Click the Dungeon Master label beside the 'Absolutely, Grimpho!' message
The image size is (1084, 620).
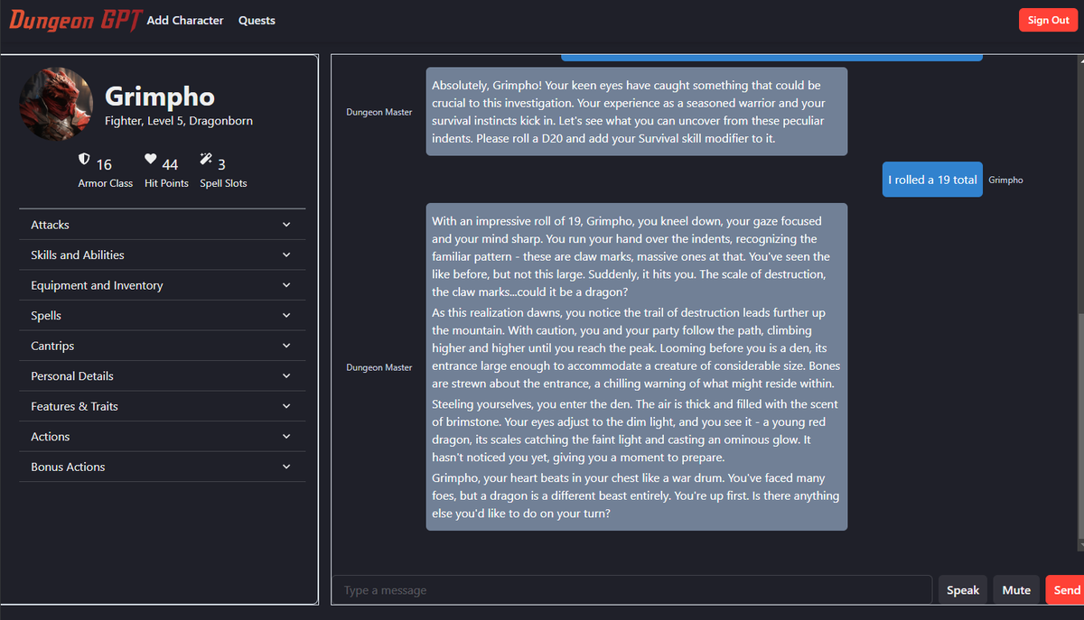tap(379, 112)
